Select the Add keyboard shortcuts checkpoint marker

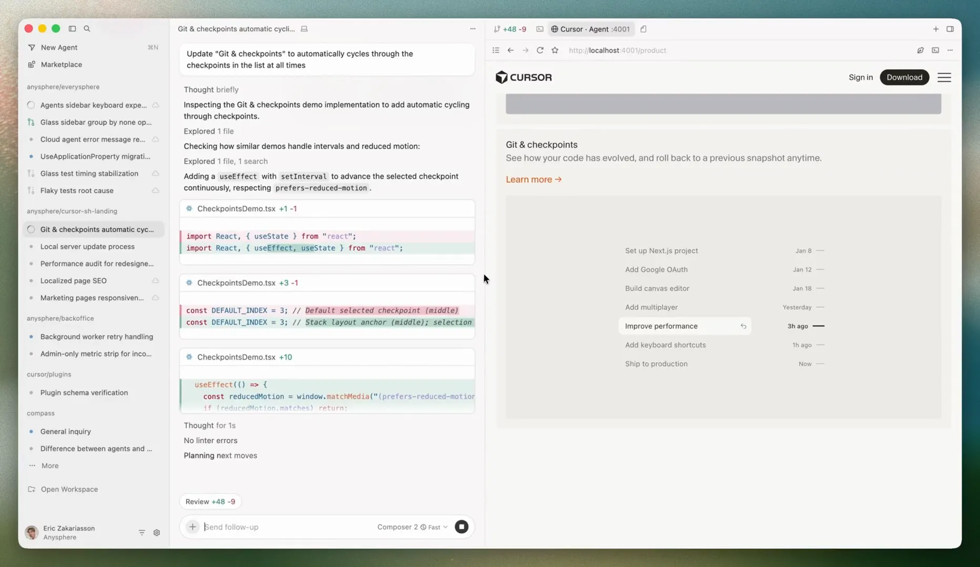820,345
